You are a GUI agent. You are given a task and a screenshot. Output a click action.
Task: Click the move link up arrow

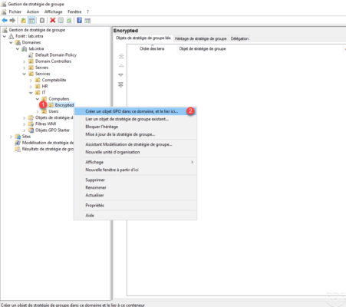pos(121,65)
